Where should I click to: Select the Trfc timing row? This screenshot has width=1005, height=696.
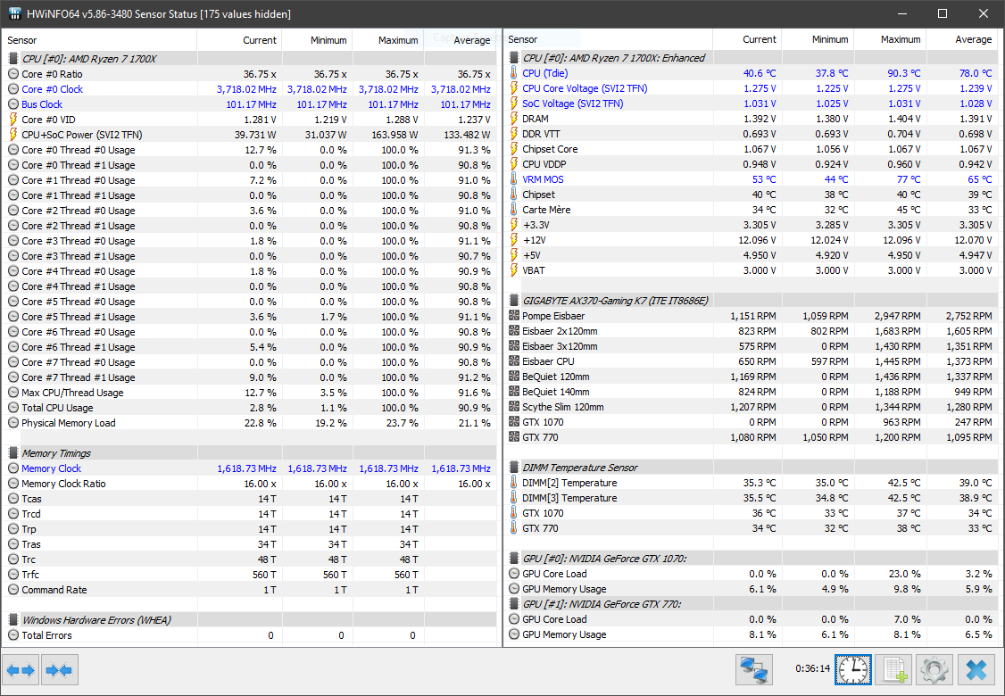249,575
